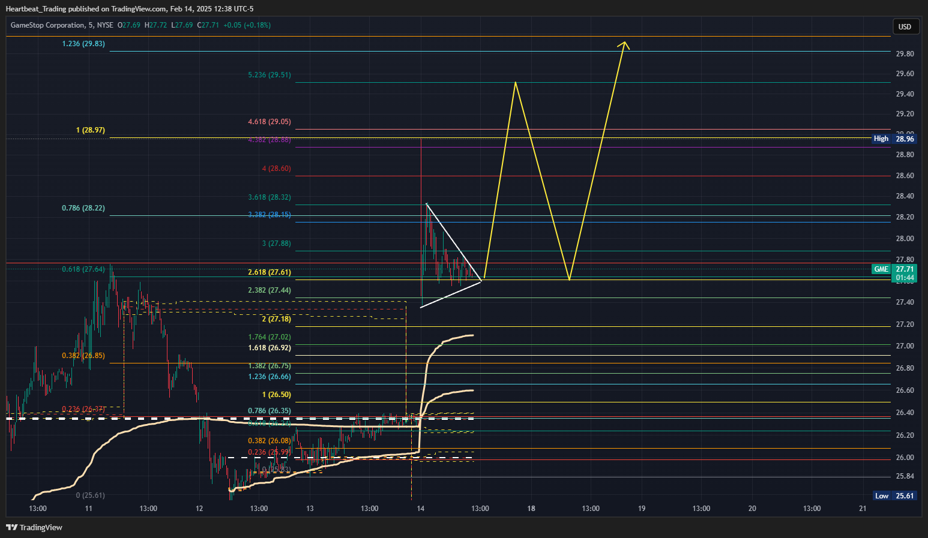
Task: Select the Low 25.61 price label
Action: click(x=894, y=495)
